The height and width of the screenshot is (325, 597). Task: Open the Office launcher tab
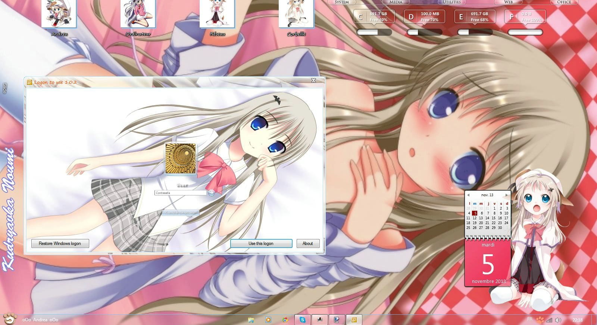564,2
